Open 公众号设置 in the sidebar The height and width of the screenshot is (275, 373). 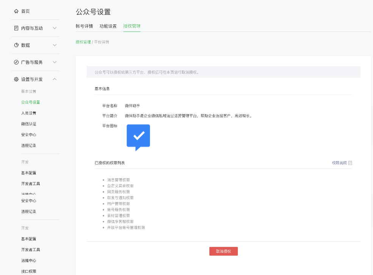point(30,102)
